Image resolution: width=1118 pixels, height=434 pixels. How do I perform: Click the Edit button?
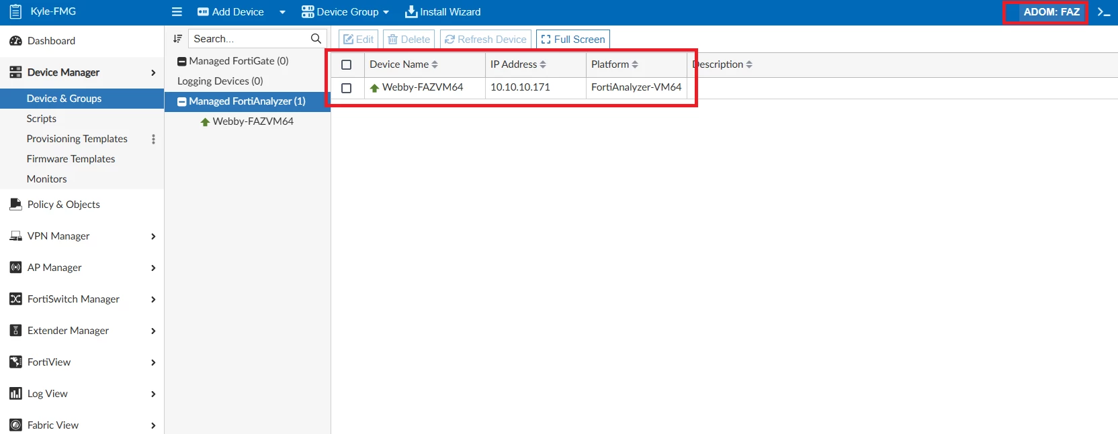358,40
